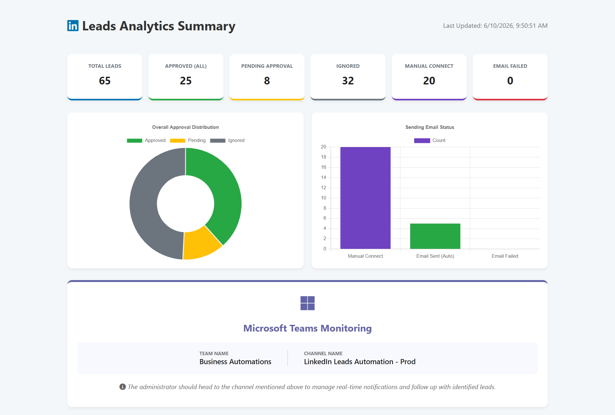Image resolution: width=615 pixels, height=415 pixels.
Task: Click the TEAM NAME field label
Action: click(214, 353)
